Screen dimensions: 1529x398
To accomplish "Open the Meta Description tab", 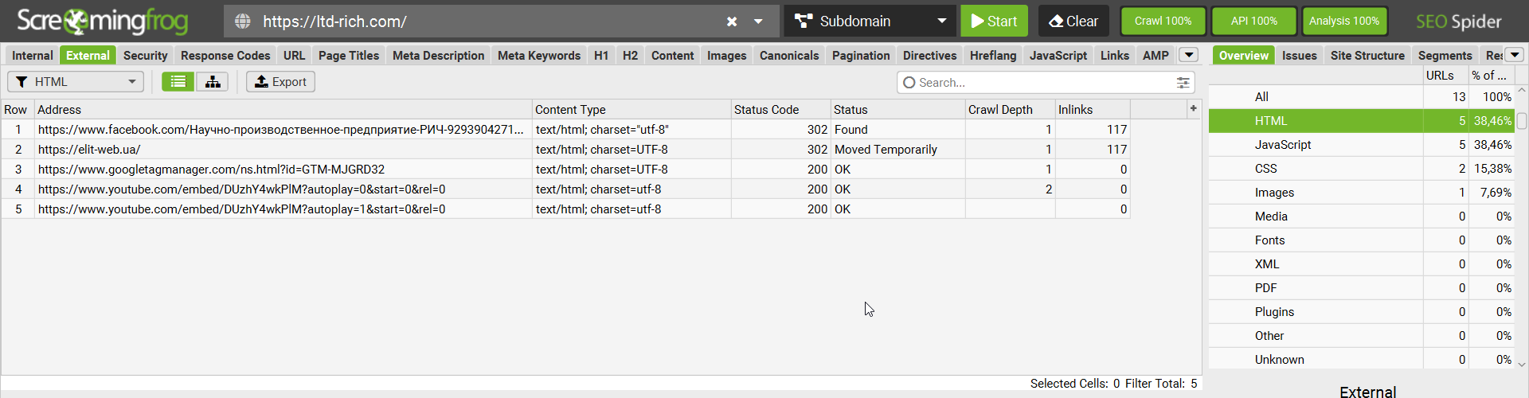I will [x=438, y=55].
